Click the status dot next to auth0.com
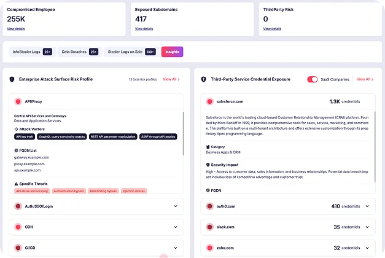The height and width of the screenshot is (258, 385). coord(209,206)
